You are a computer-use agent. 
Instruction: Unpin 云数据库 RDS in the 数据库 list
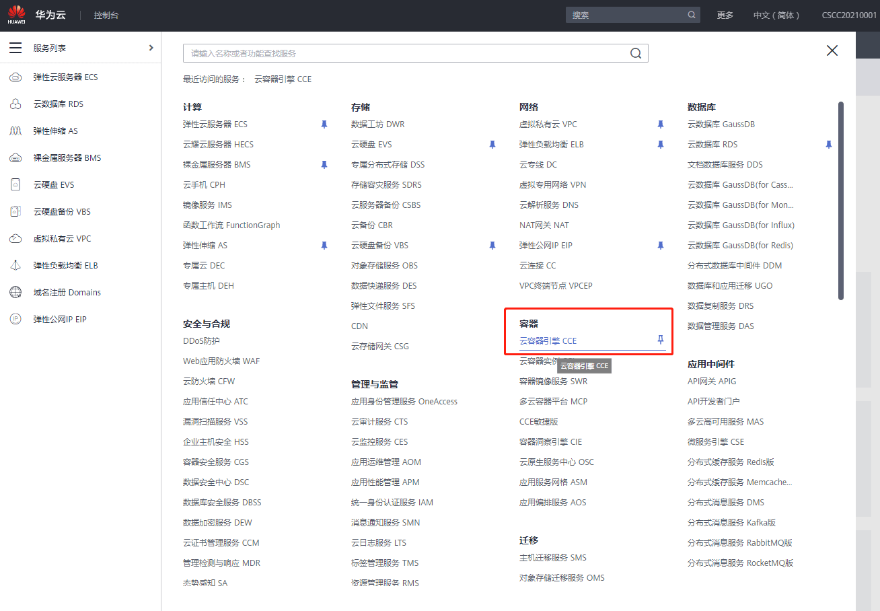(829, 145)
